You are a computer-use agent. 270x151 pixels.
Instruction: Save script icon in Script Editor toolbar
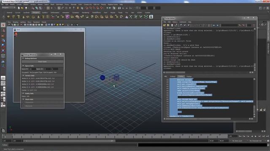click(172, 25)
